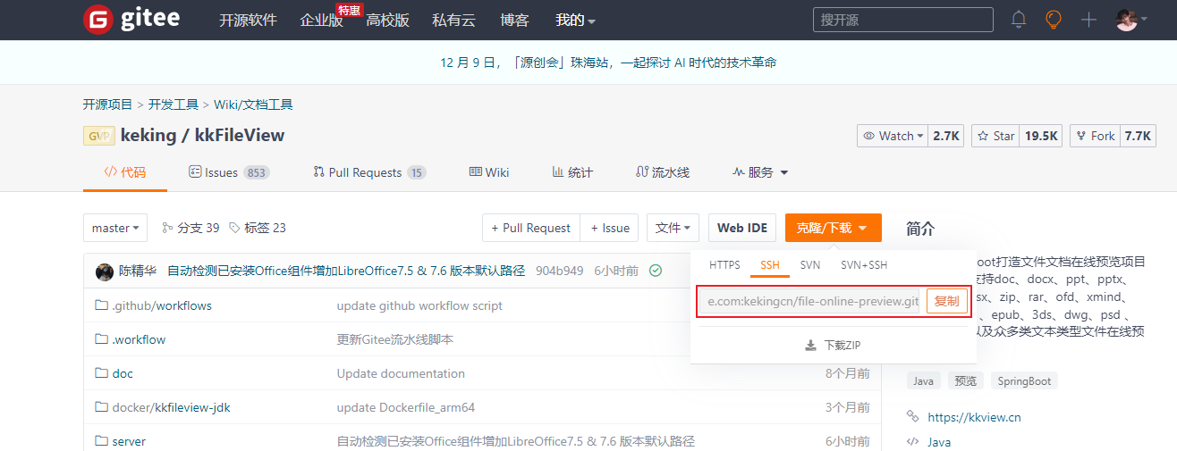Click the code icon beside Java
The image size is (1177, 451).
click(x=913, y=442)
